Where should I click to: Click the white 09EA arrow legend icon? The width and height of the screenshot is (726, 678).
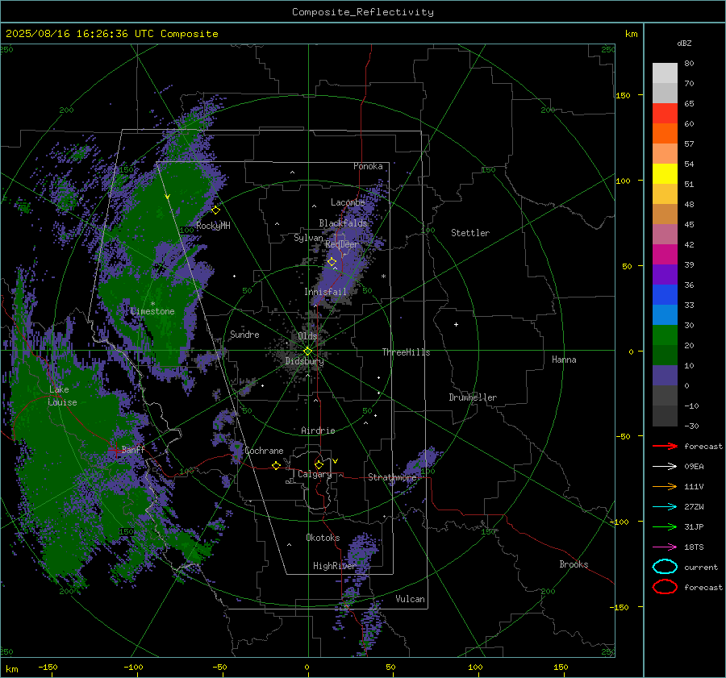click(665, 466)
